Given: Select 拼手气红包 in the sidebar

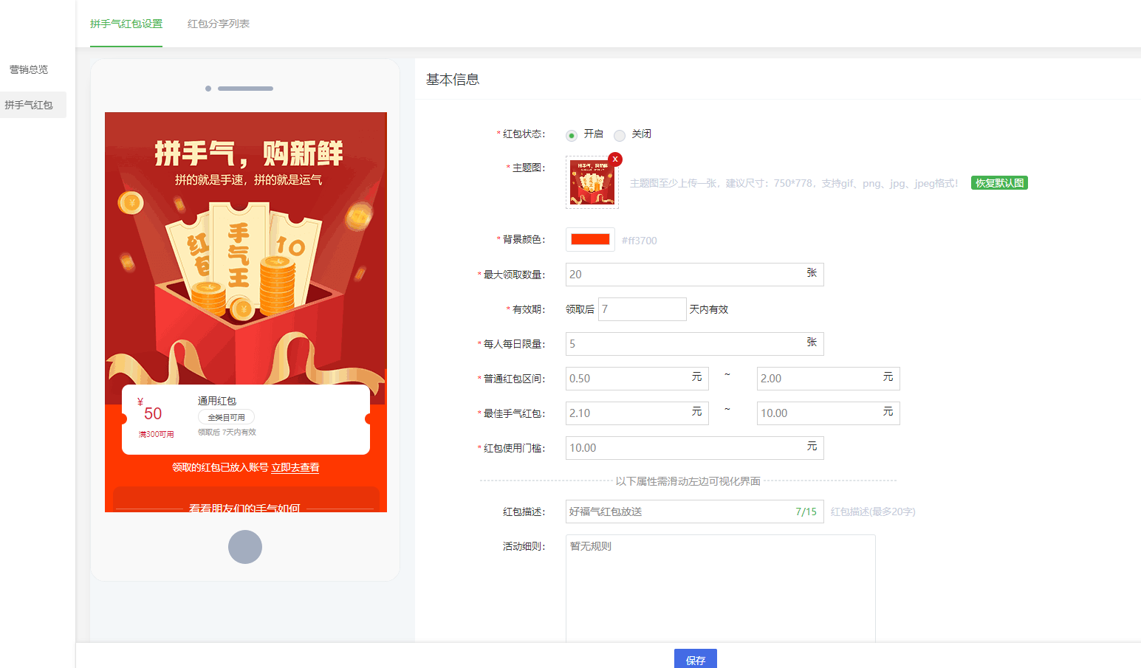Looking at the screenshot, I should (30, 105).
